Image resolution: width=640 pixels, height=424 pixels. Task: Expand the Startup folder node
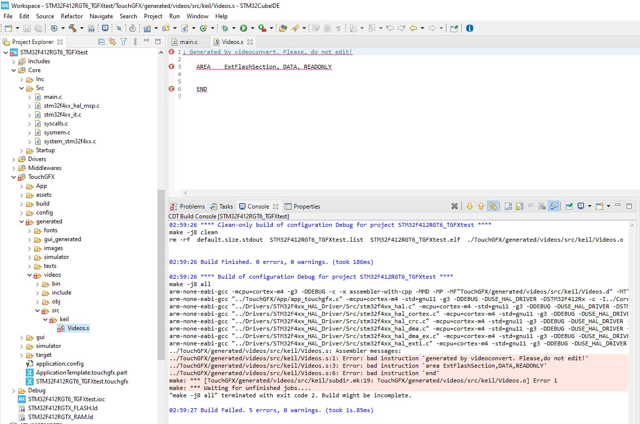(x=22, y=150)
